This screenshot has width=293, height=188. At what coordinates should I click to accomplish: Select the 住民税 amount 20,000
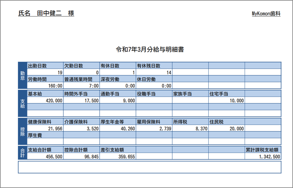(236, 129)
